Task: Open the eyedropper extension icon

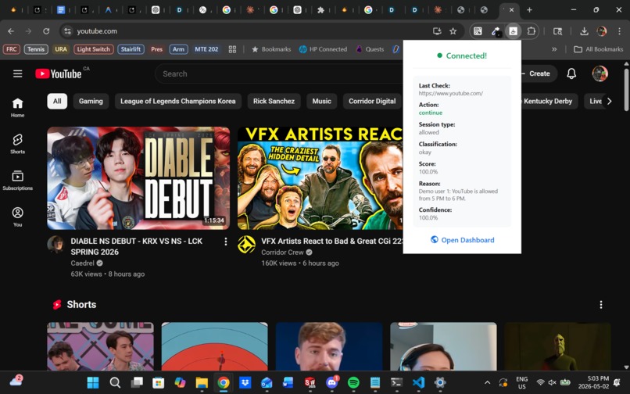Action: pos(496,31)
